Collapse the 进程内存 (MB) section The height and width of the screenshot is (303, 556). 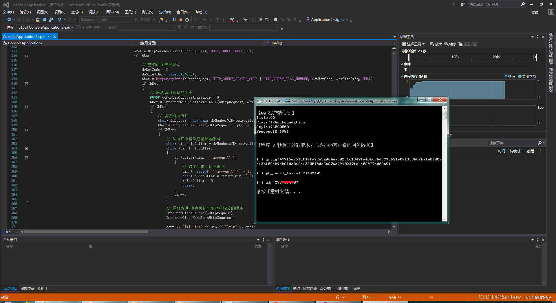[x=402, y=77]
